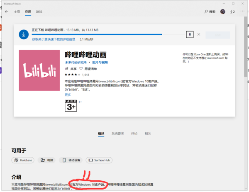Switch to 系统要求 section
This screenshot has width=249, height=192.
click(118, 134)
